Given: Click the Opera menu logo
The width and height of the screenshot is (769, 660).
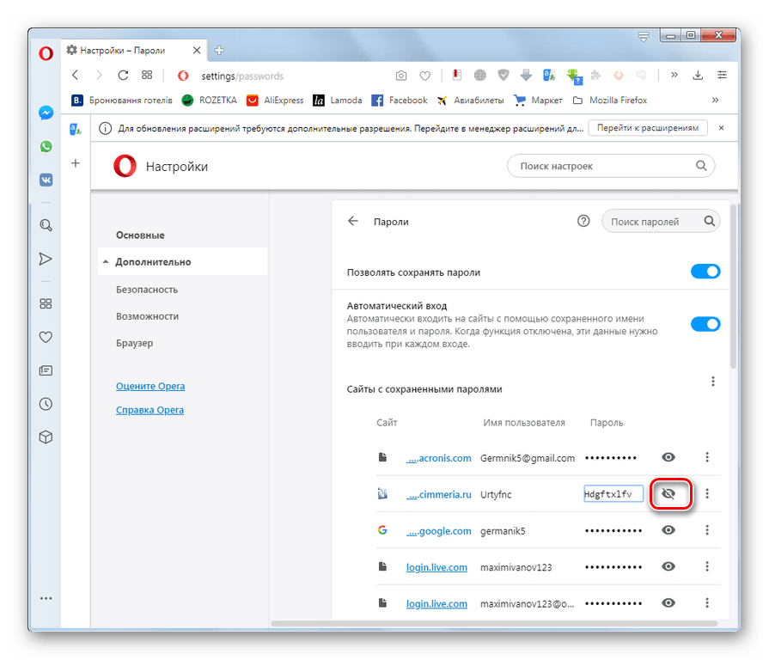Looking at the screenshot, I should coord(46,52).
